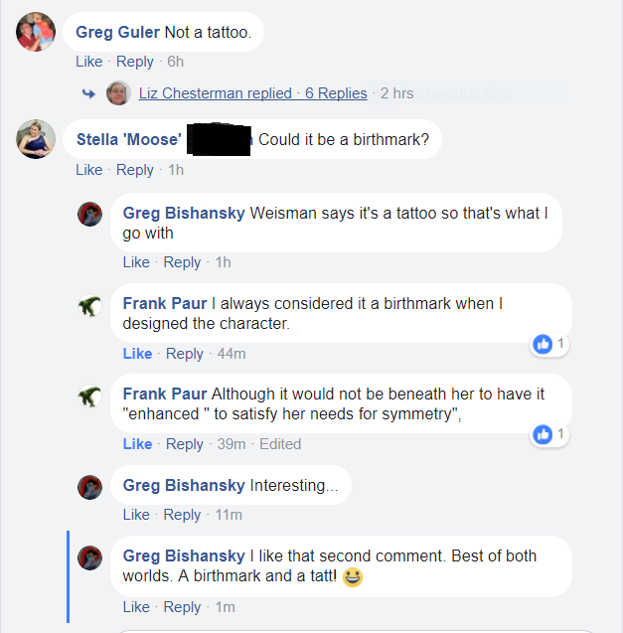Unlike Frank Paur's 'enhanced' symmetry comment
Image resolution: width=623 pixels, height=633 pixels.
tap(137, 444)
